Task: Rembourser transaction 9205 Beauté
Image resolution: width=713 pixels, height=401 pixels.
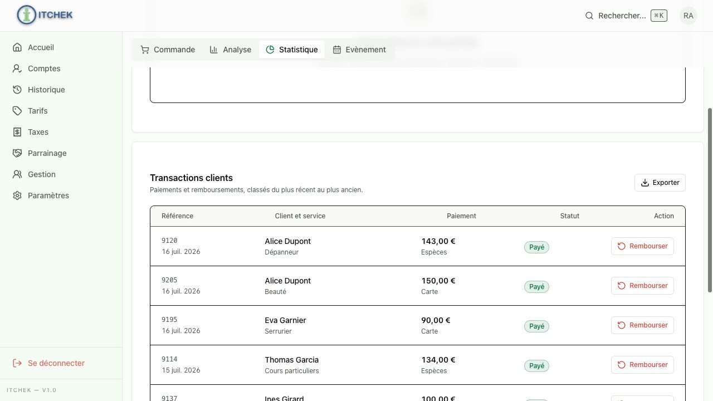Action: pos(642,286)
